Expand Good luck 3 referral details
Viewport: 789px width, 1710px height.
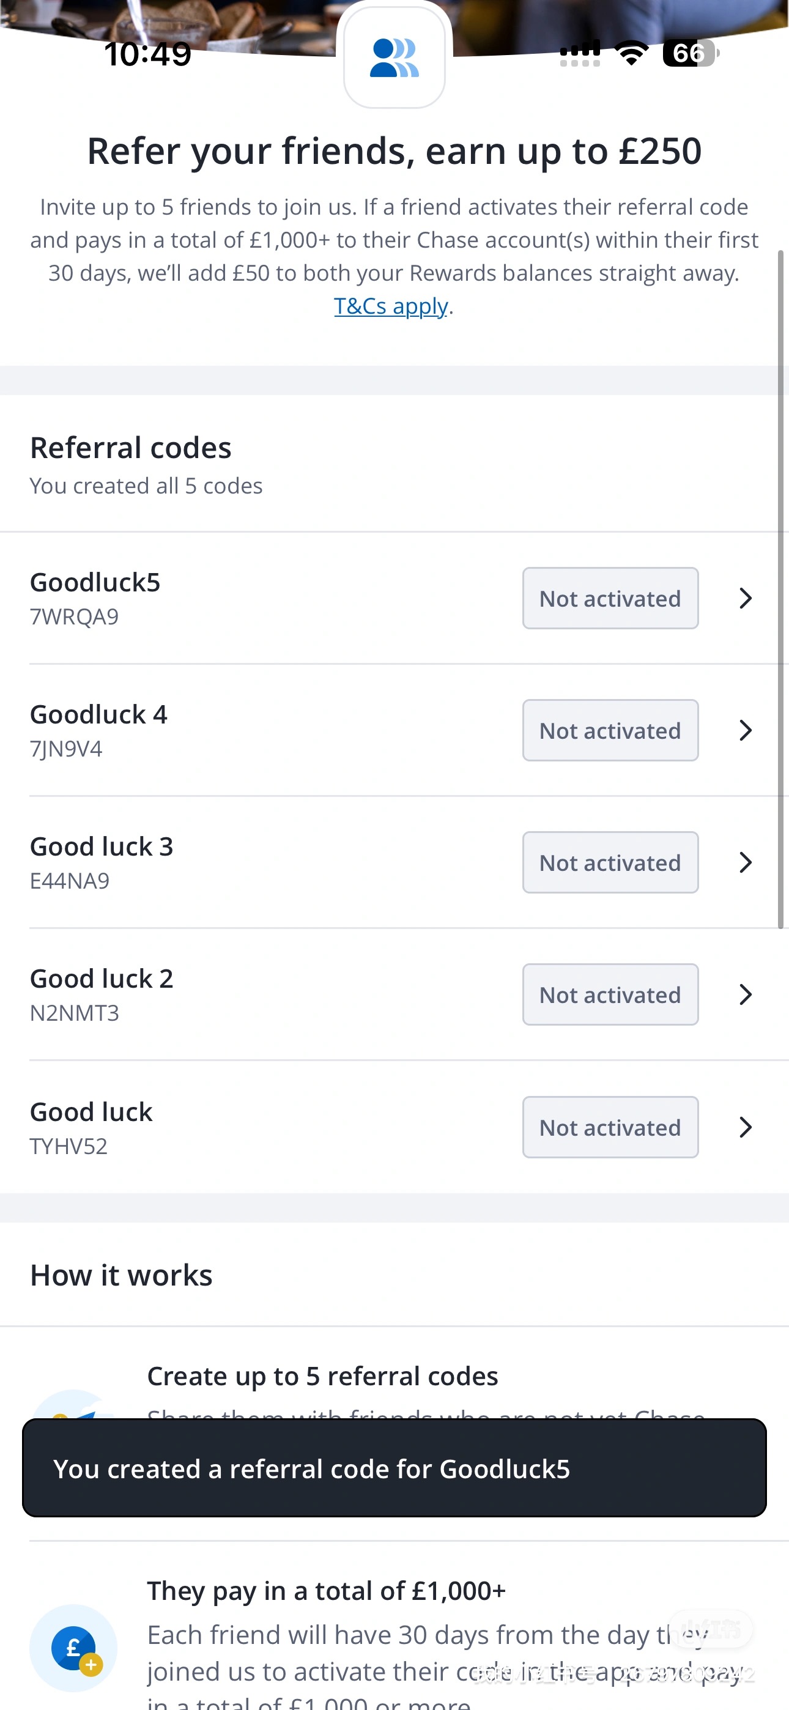[x=745, y=862]
